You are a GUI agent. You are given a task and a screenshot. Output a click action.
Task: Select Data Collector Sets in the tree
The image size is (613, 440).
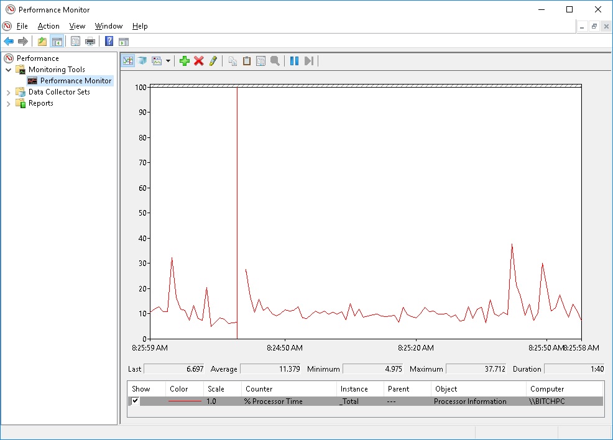pyautogui.click(x=59, y=92)
